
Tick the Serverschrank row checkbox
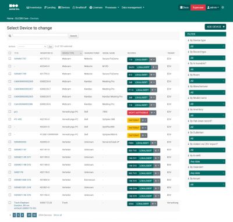[10, 142]
